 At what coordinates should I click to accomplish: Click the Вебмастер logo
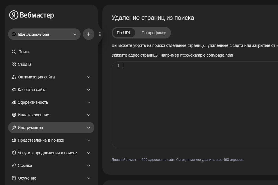(x=32, y=15)
